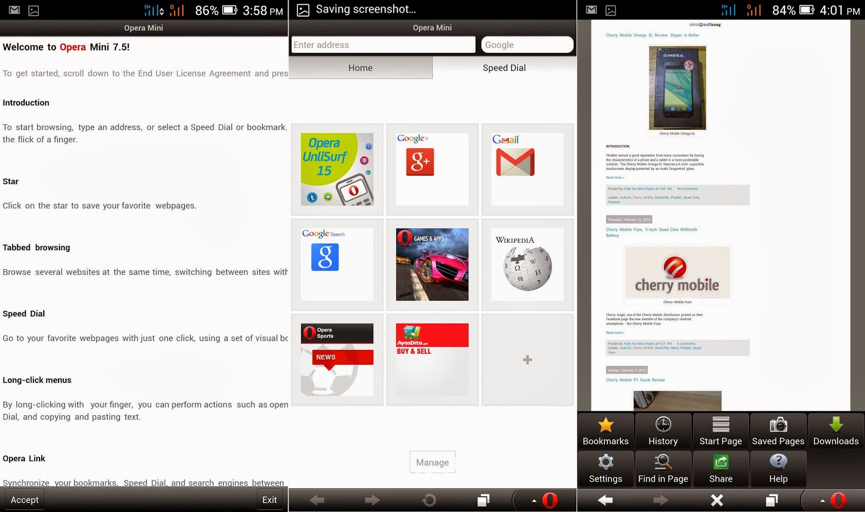Open tabs icon in right screen toolbar
865x512 pixels.
click(x=772, y=500)
